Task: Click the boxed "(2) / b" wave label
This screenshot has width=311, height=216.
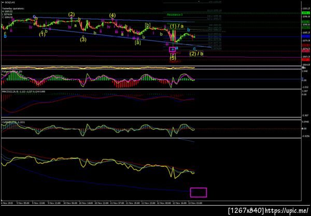Action: click(196, 54)
